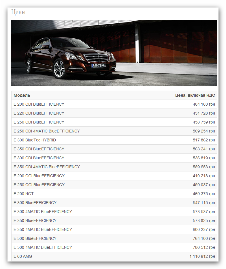This screenshot has height=269, width=226.
Task: Select row 'E 200 NGT'
Action: [x=114, y=194]
